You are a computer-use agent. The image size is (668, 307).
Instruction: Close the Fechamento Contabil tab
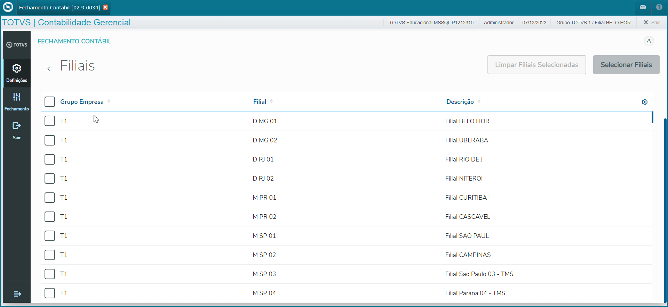coord(105,7)
